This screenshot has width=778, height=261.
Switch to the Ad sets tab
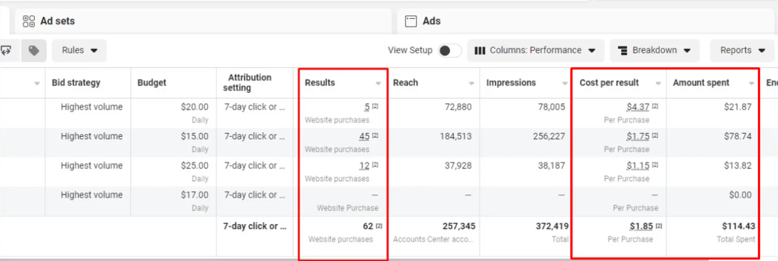click(x=57, y=21)
